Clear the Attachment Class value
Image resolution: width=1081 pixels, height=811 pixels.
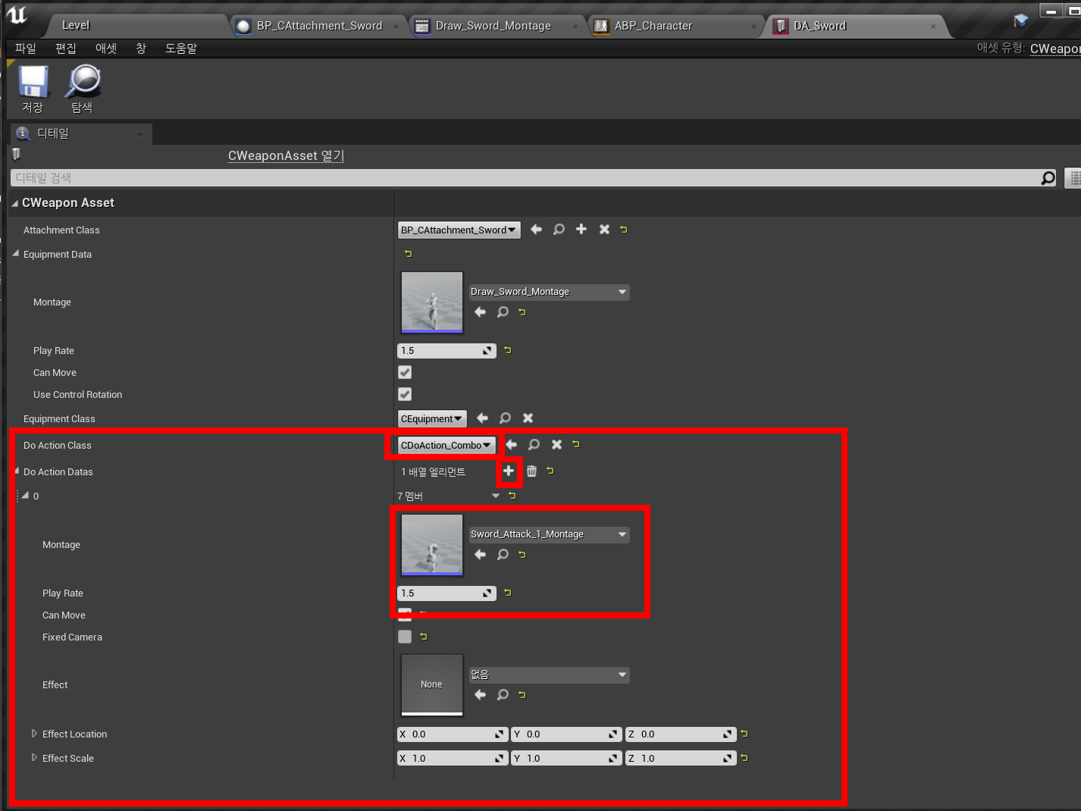604,229
